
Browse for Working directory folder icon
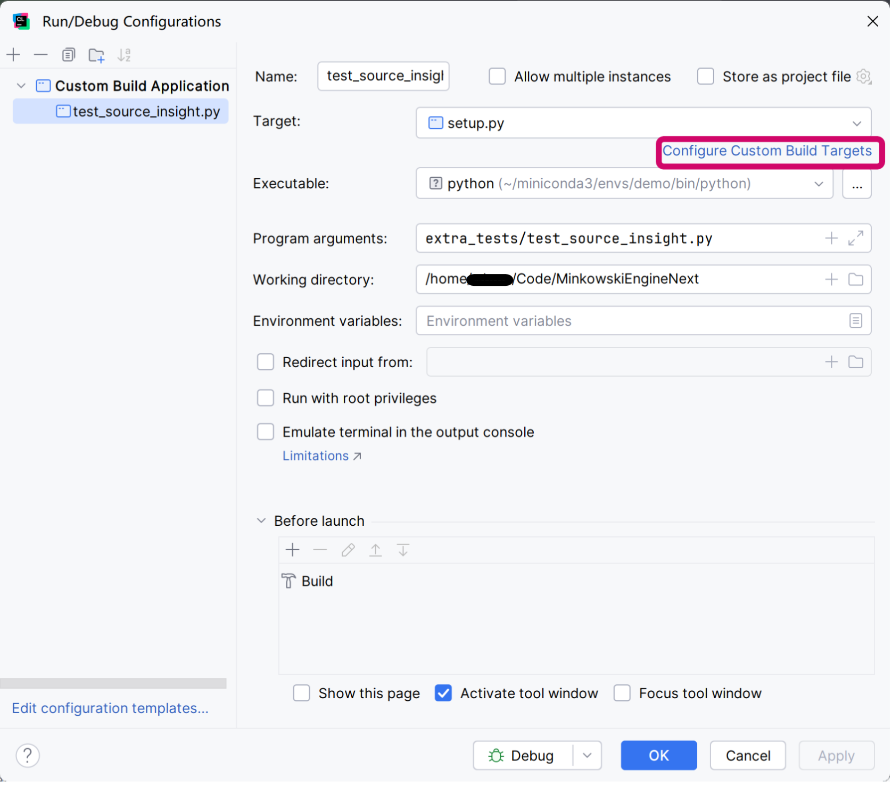(855, 279)
